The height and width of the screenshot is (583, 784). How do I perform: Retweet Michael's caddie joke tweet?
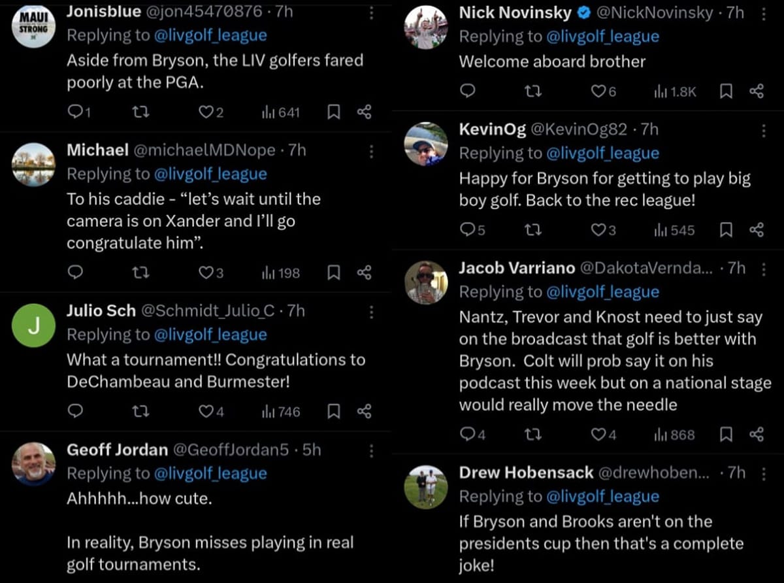[x=141, y=273]
